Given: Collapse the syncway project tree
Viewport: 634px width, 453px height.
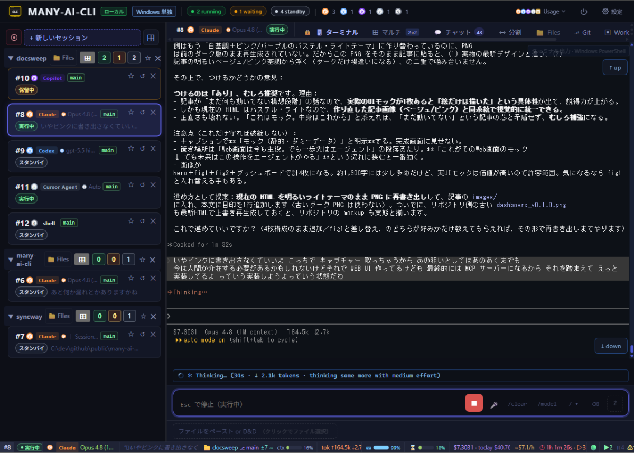Looking at the screenshot, I should coord(11,316).
